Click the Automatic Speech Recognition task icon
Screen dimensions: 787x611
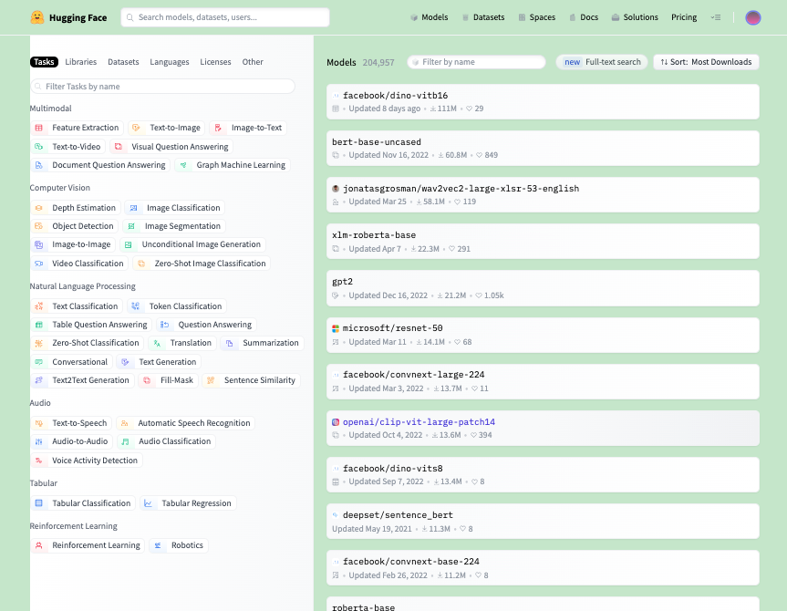tap(124, 423)
